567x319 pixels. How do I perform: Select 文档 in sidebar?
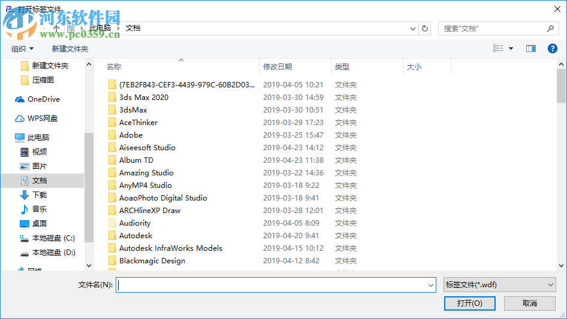[43, 181]
